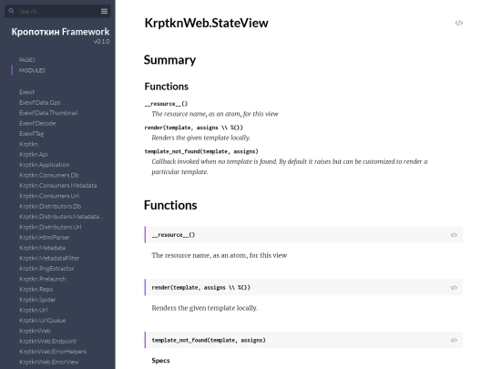Switch to the Modules tab
The height and width of the screenshot is (369, 492).
point(32,70)
